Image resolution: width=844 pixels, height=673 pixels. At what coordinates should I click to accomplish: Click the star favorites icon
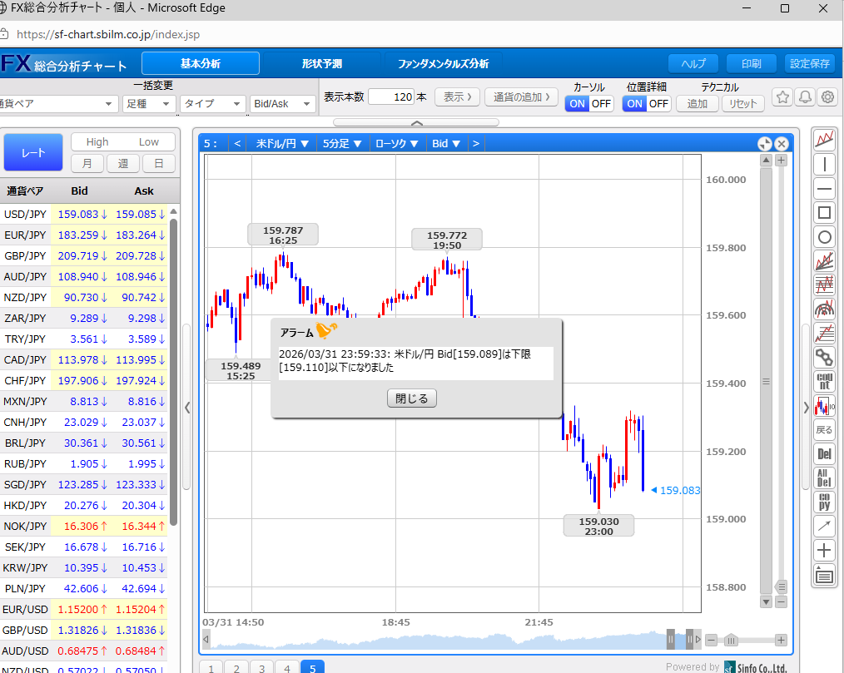click(x=782, y=98)
